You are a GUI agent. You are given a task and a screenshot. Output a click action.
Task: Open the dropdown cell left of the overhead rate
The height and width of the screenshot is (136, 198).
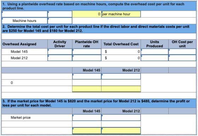pos(60,14)
